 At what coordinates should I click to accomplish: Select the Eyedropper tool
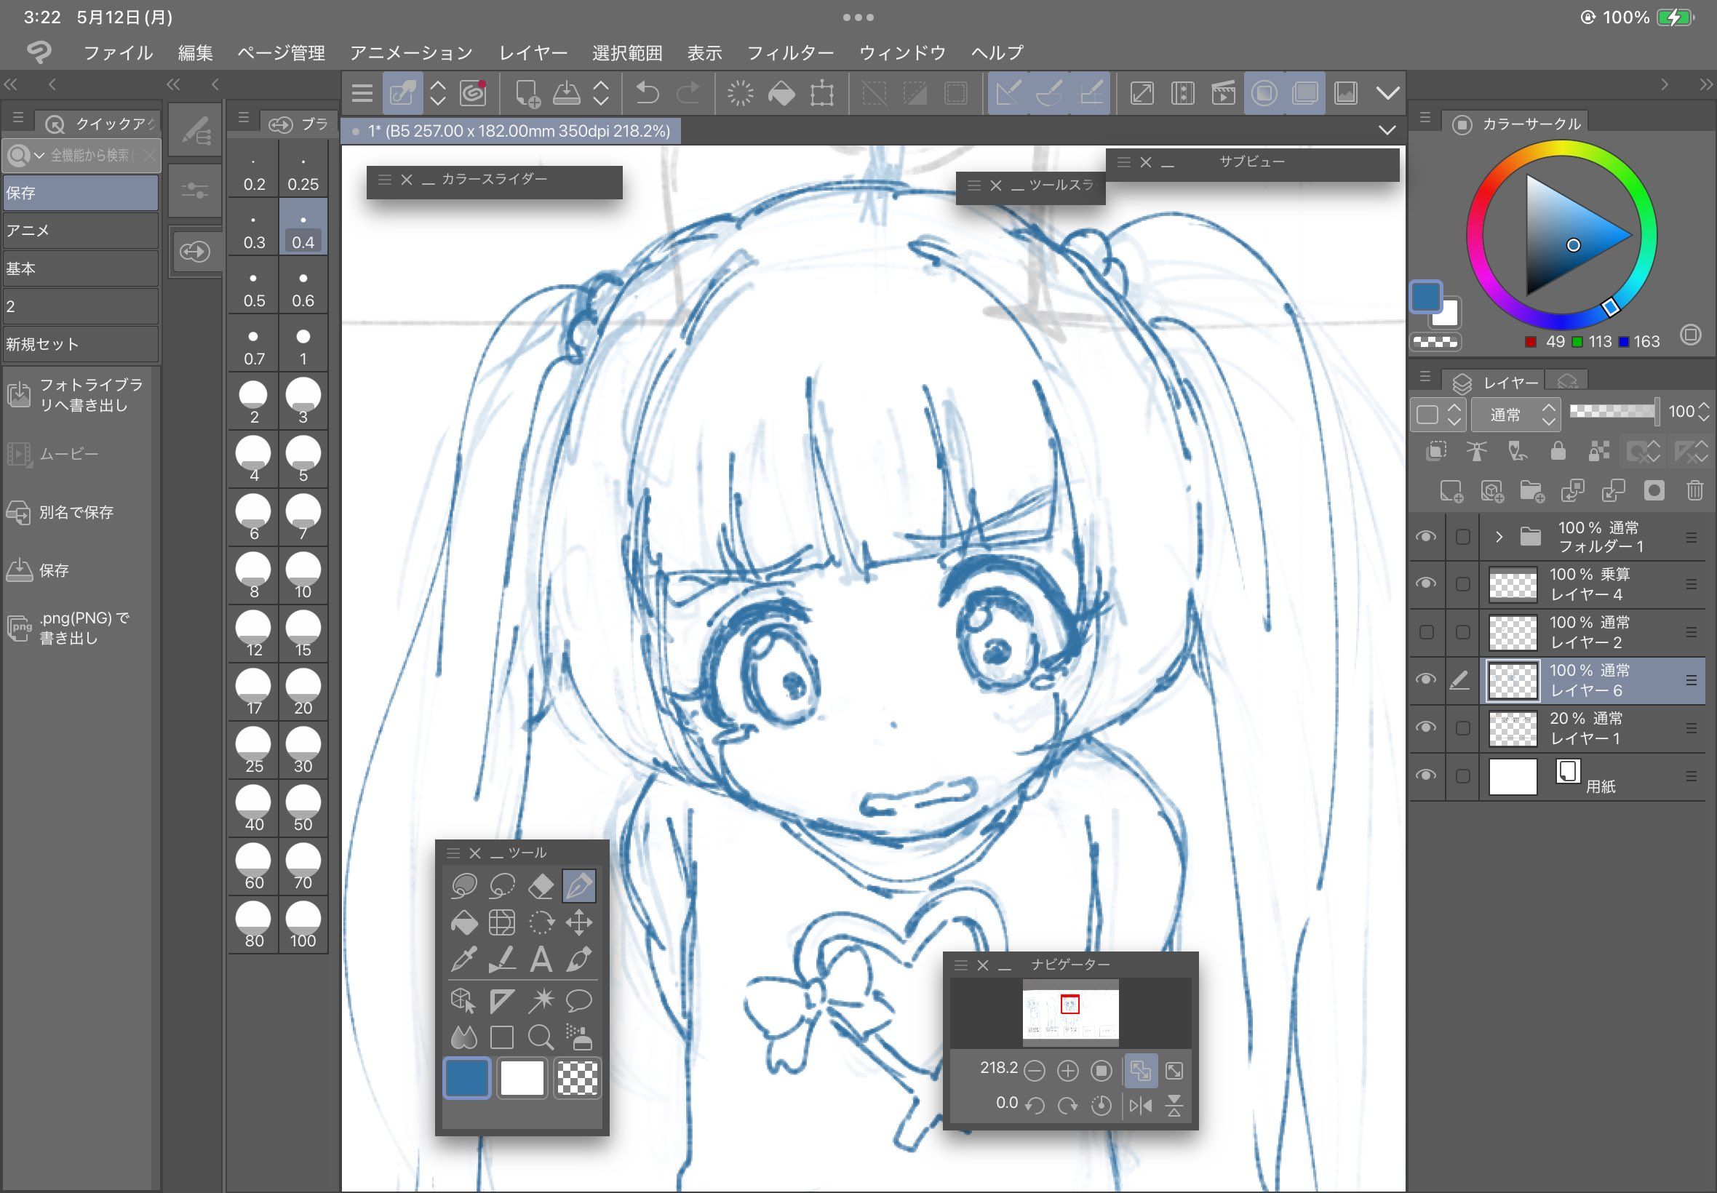coord(463,959)
